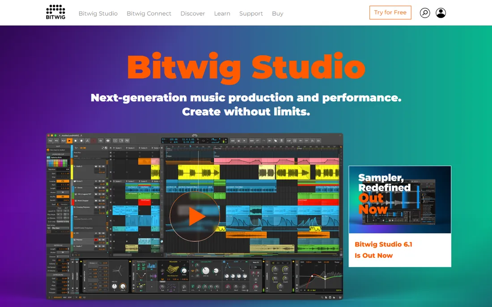Open the Sampler, Redefined promo image

click(400, 199)
